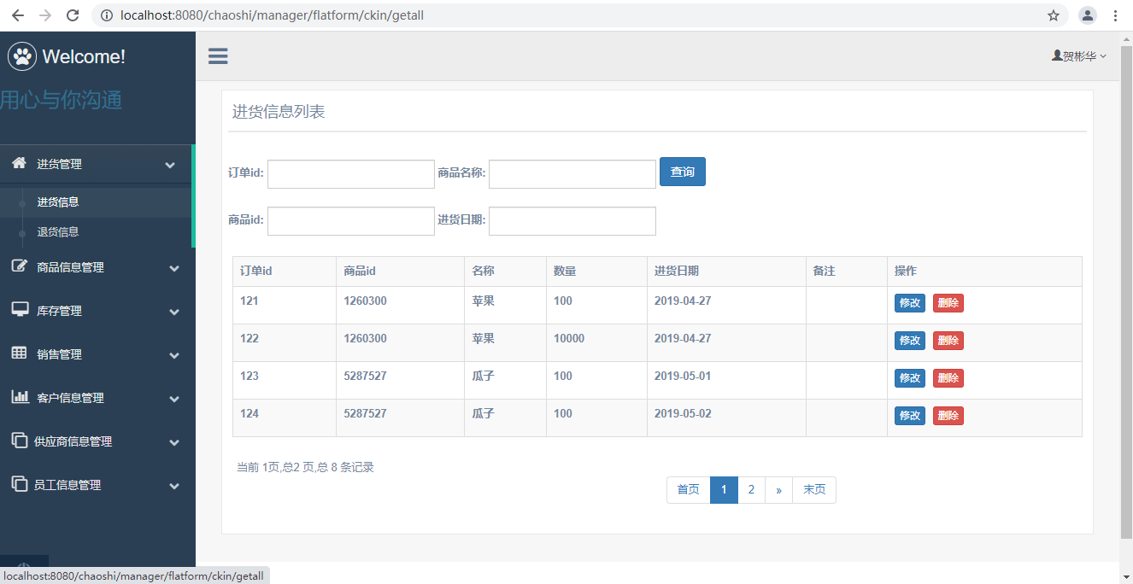This screenshot has width=1133, height=584.
Task: Focus the 商品名称 input field
Action: click(x=572, y=174)
